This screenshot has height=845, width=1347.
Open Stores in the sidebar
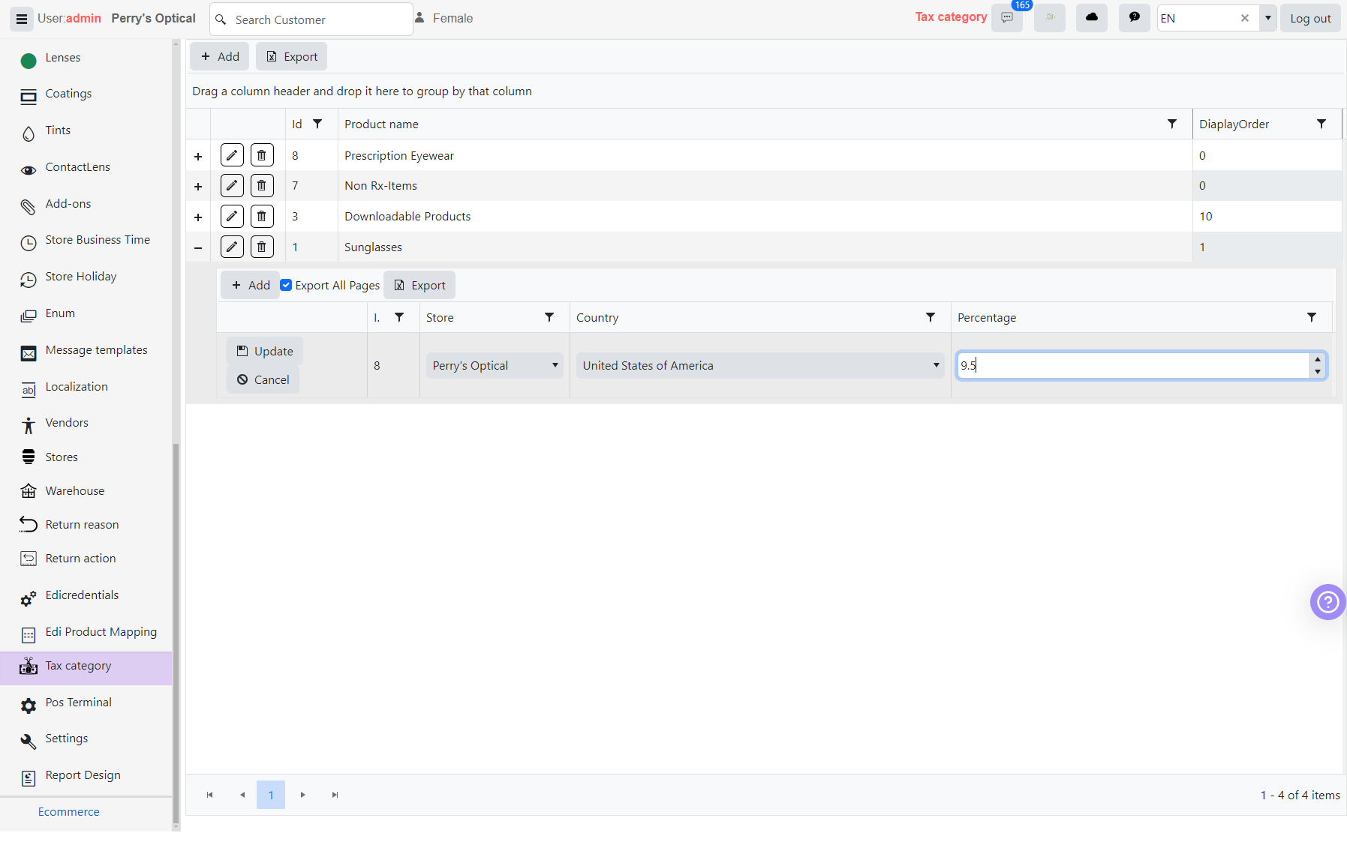[x=62, y=457]
